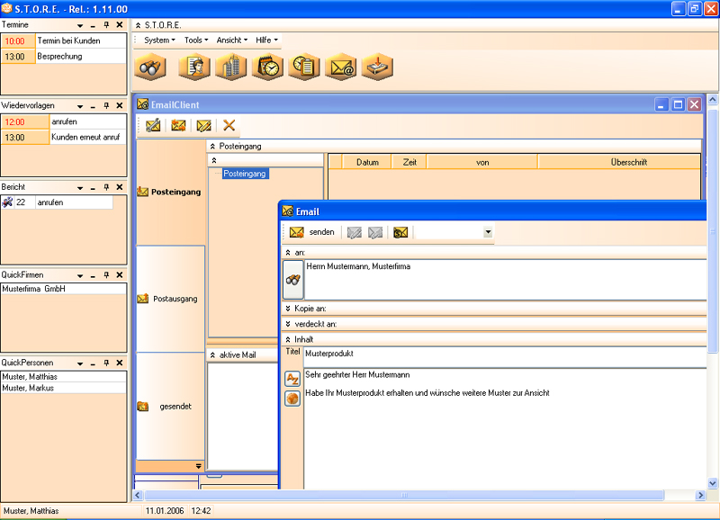The image size is (720, 520).
Task: Click the Überschrift column header
Action: coord(619,162)
